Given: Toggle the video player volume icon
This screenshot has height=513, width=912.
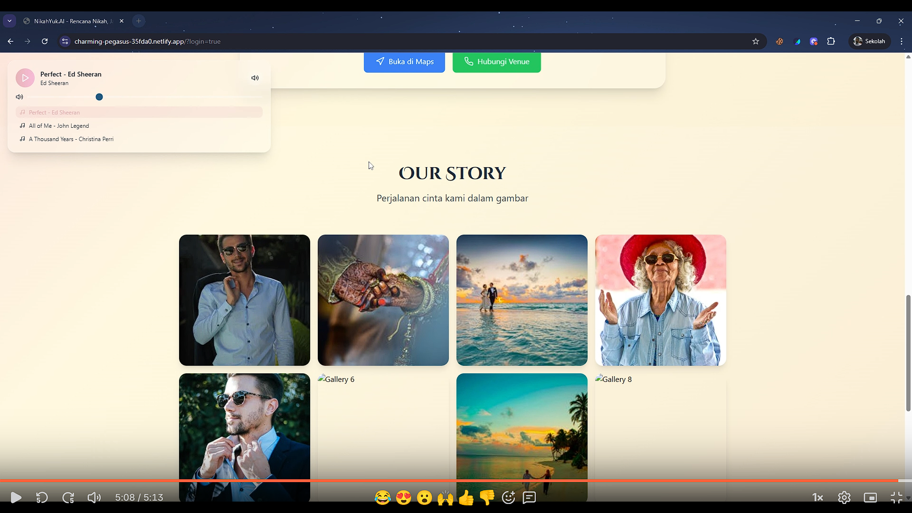Looking at the screenshot, I should tap(94, 497).
